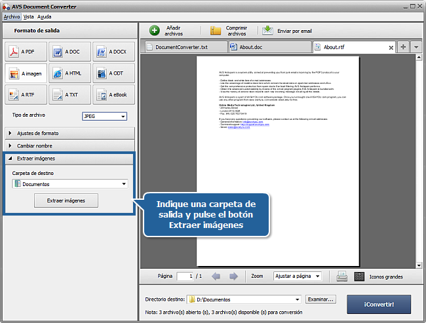This screenshot has width=426, height=323.
Task: Pick A DOCX output format
Action: pos(113,52)
